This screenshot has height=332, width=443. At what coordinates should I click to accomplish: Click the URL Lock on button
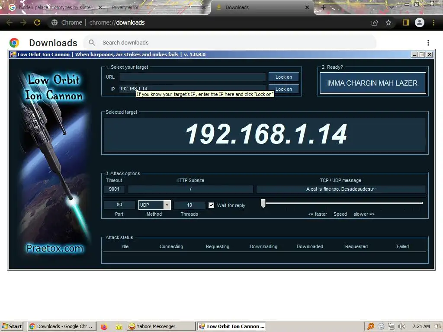[x=284, y=77]
